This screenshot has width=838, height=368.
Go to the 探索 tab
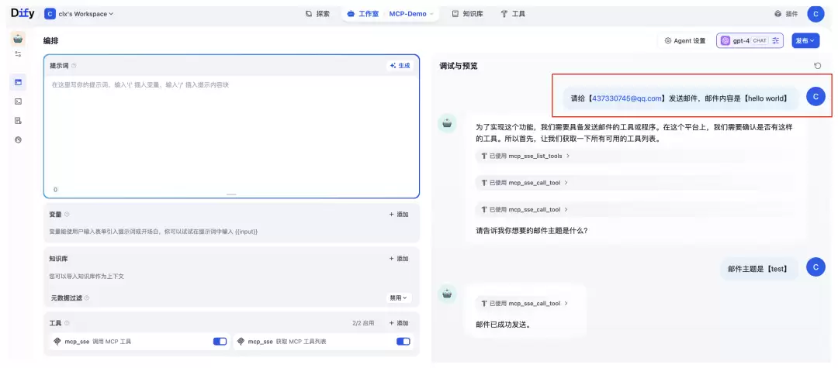(317, 14)
